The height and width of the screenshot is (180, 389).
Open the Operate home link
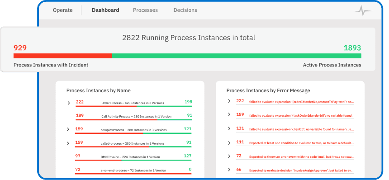pos(63,10)
